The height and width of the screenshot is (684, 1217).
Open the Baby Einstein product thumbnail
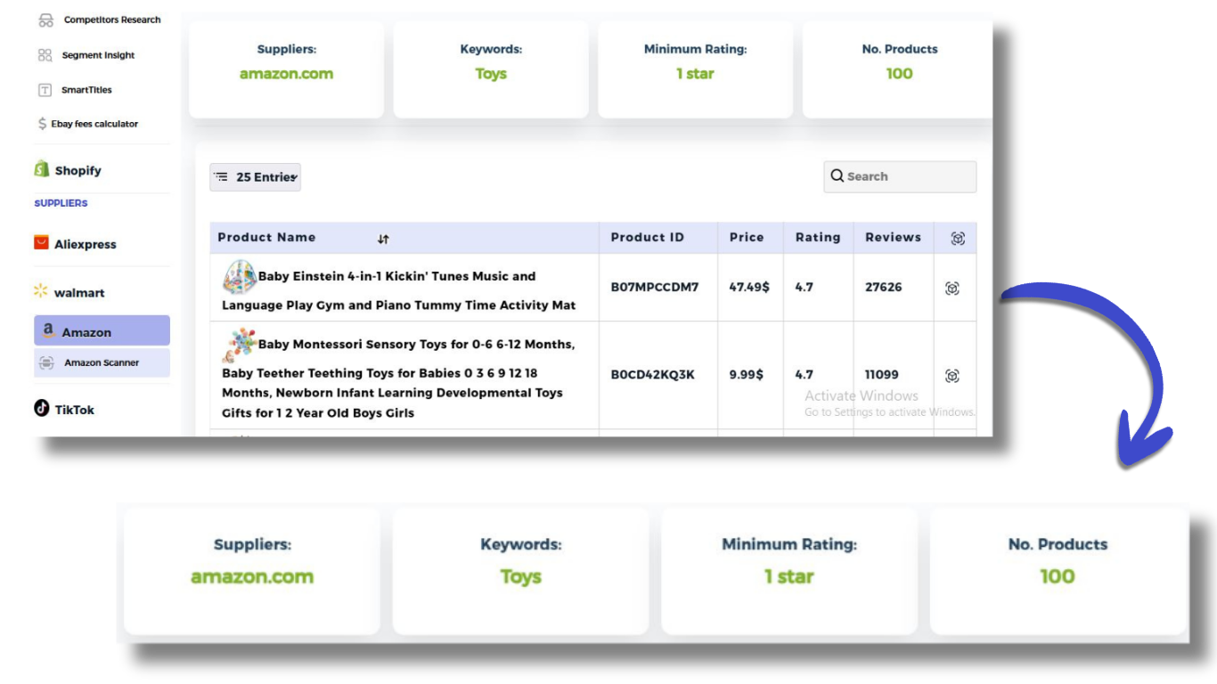click(x=240, y=277)
